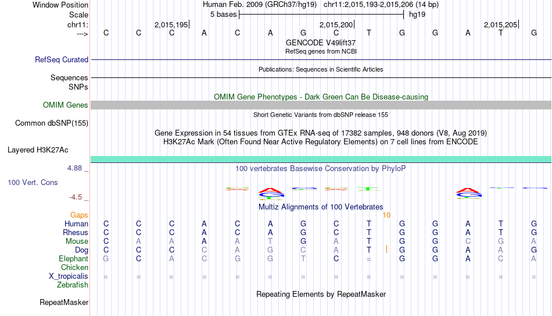Click the ---> strand direction arrow label
The height and width of the screenshot is (316, 552).
[x=82, y=34]
